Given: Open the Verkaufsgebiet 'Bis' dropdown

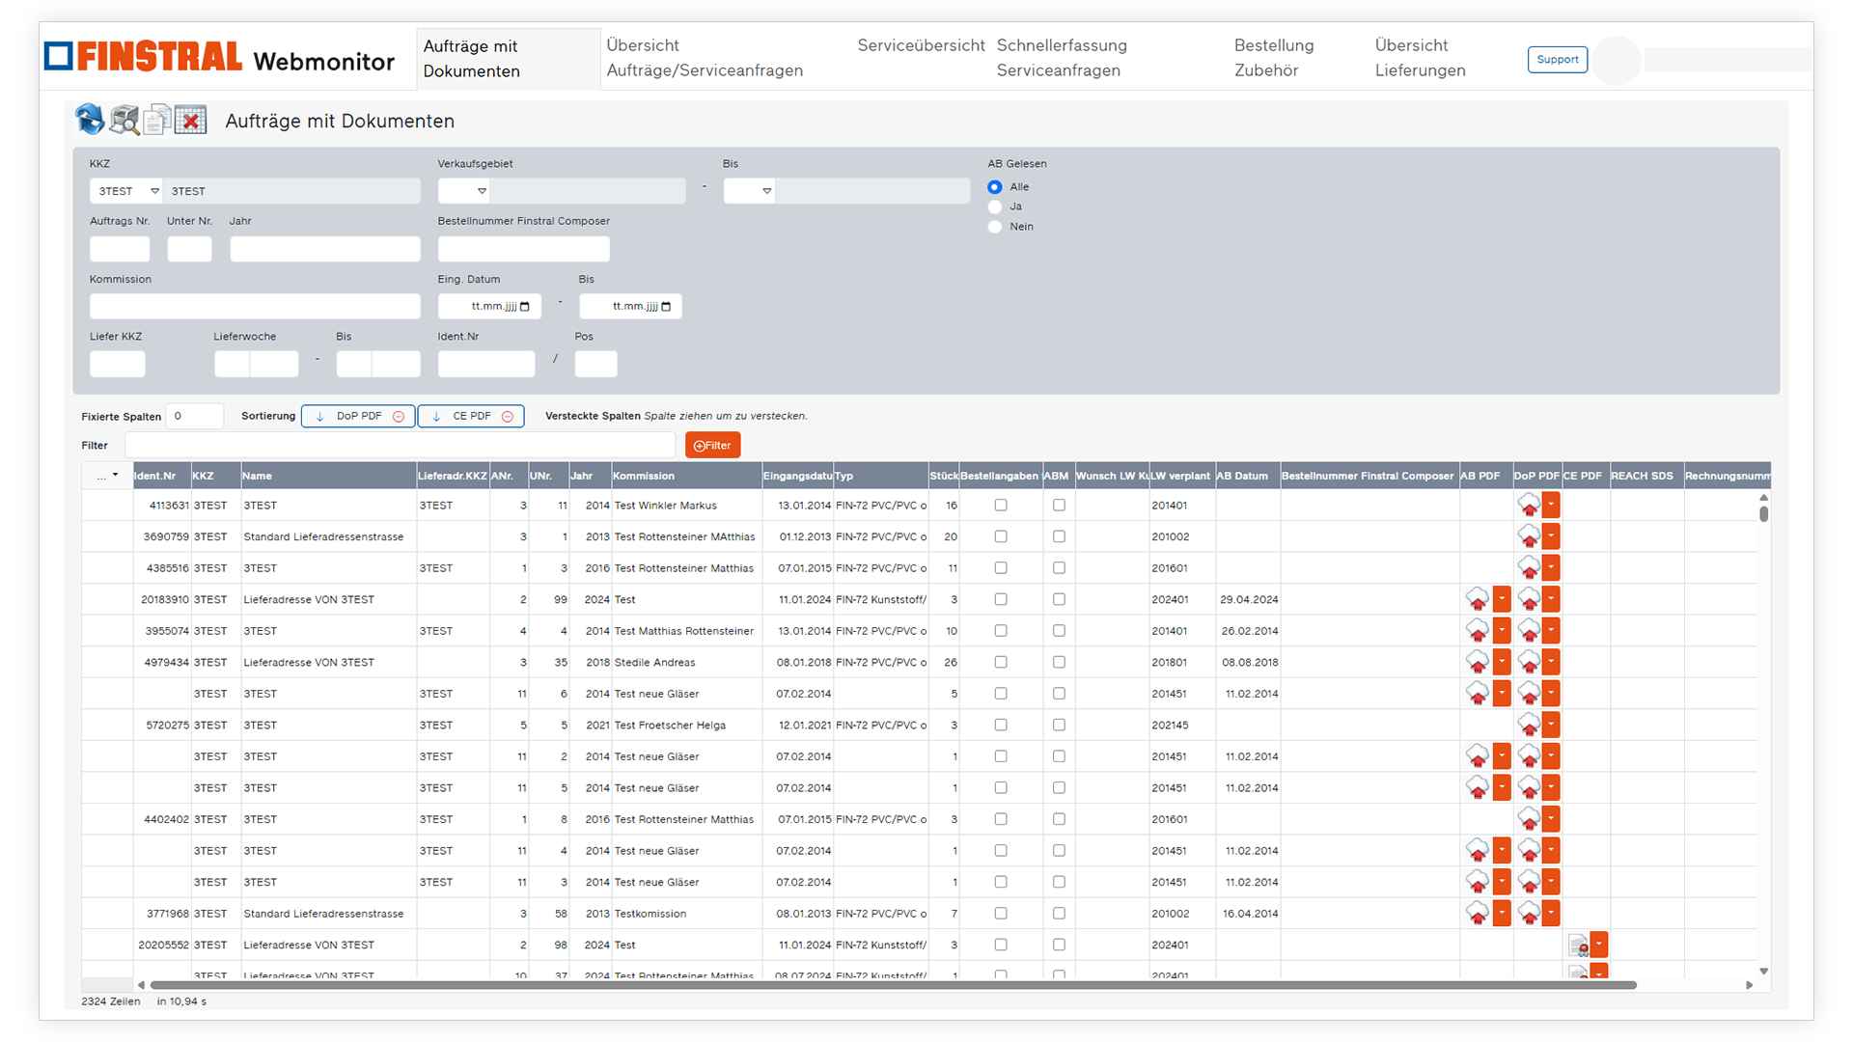Looking at the screenshot, I should click(749, 191).
